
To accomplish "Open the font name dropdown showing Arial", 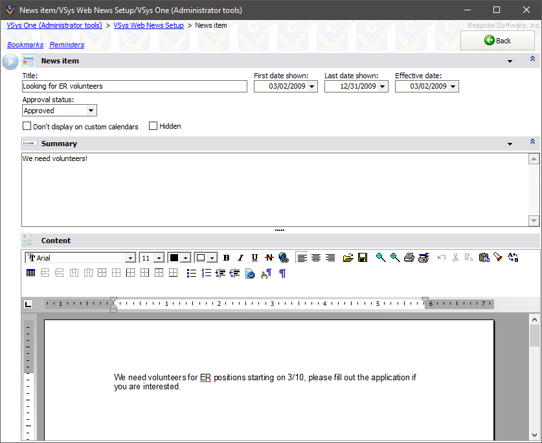I will pyautogui.click(x=130, y=258).
